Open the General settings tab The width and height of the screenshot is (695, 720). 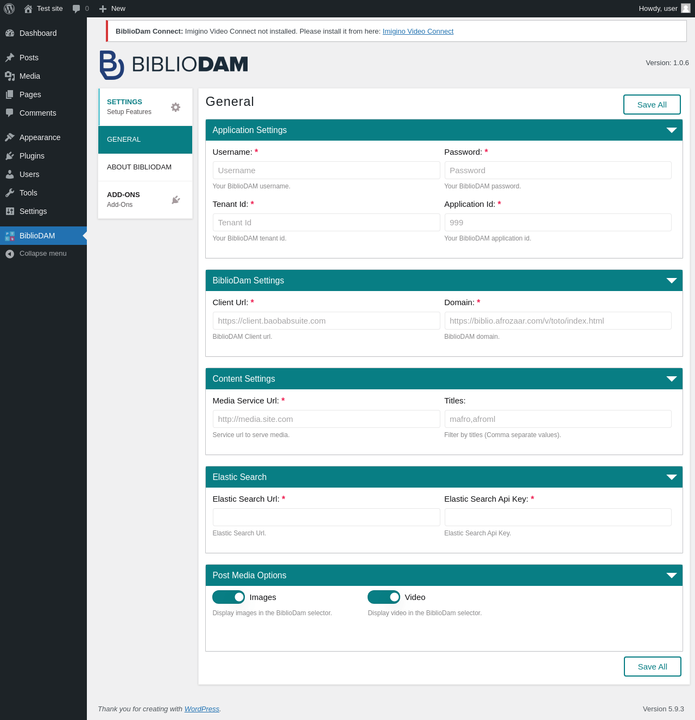[x=146, y=140]
